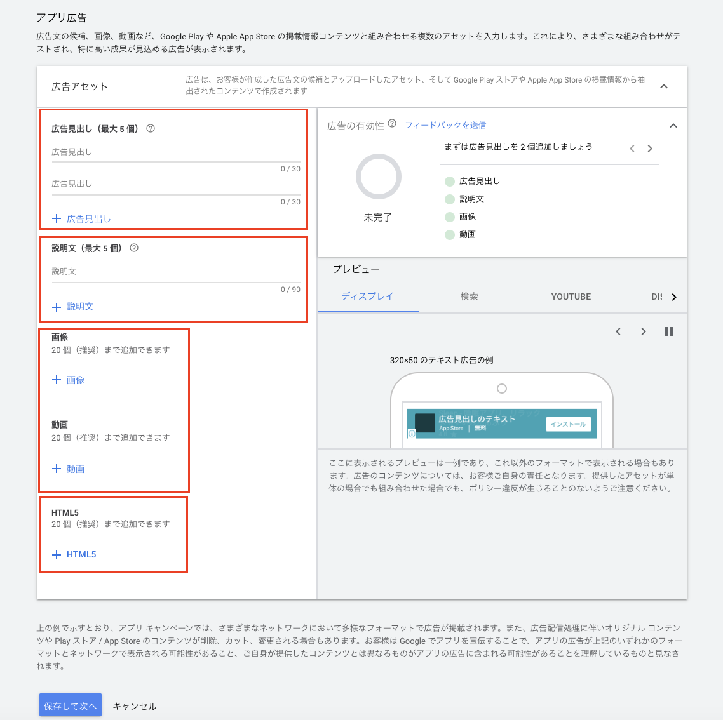The image size is (723, 720).
Task: Show previous ad preview example
Action: [618, 331]
